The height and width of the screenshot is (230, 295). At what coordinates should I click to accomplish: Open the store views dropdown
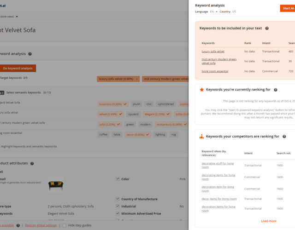coord(17,17)
